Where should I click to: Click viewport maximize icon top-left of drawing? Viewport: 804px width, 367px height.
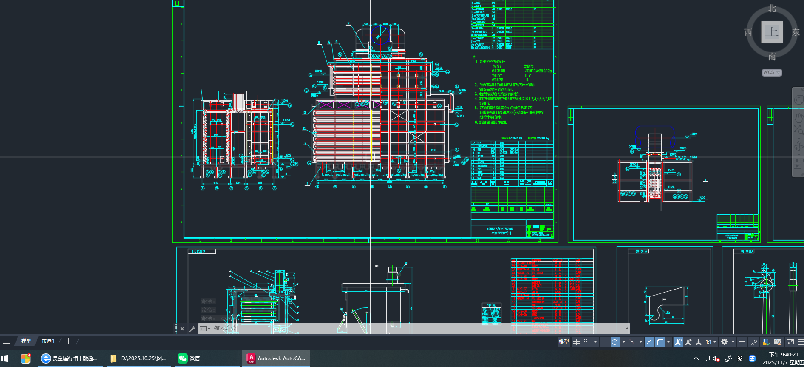click(177, 3)
